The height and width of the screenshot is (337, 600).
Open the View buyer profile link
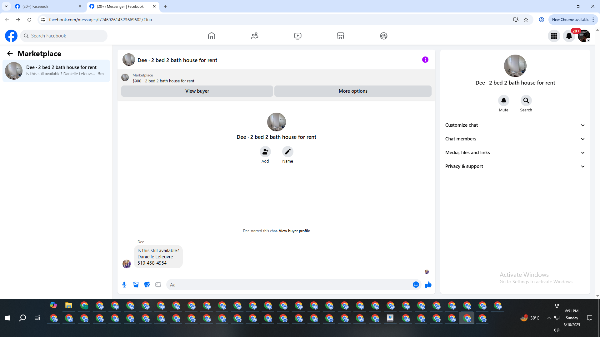[x=294, y=231]
